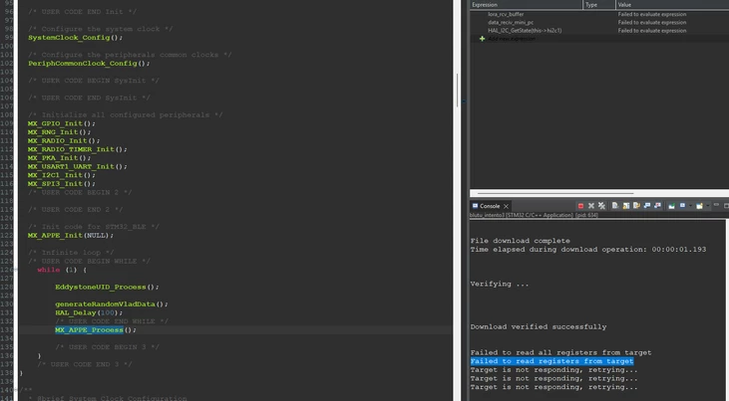
Task: Click the editor vertical scrollbar
Action: (458, 91)
